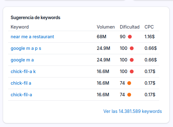Open keyword 'chick-fil a' with space
The height and width of the screenshot is (127, 173).
point(21,83)
